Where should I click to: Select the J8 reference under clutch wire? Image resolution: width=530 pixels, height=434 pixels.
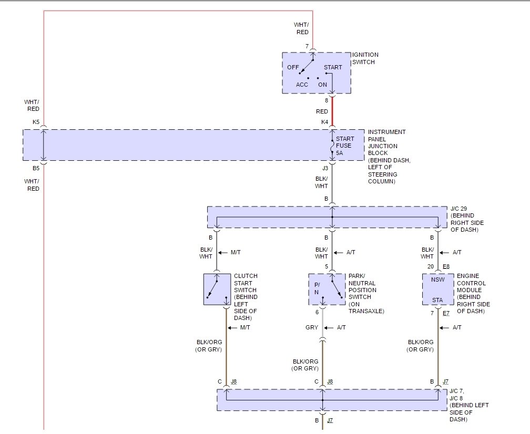point(233,381)
